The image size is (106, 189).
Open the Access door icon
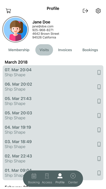coord(47,176)
